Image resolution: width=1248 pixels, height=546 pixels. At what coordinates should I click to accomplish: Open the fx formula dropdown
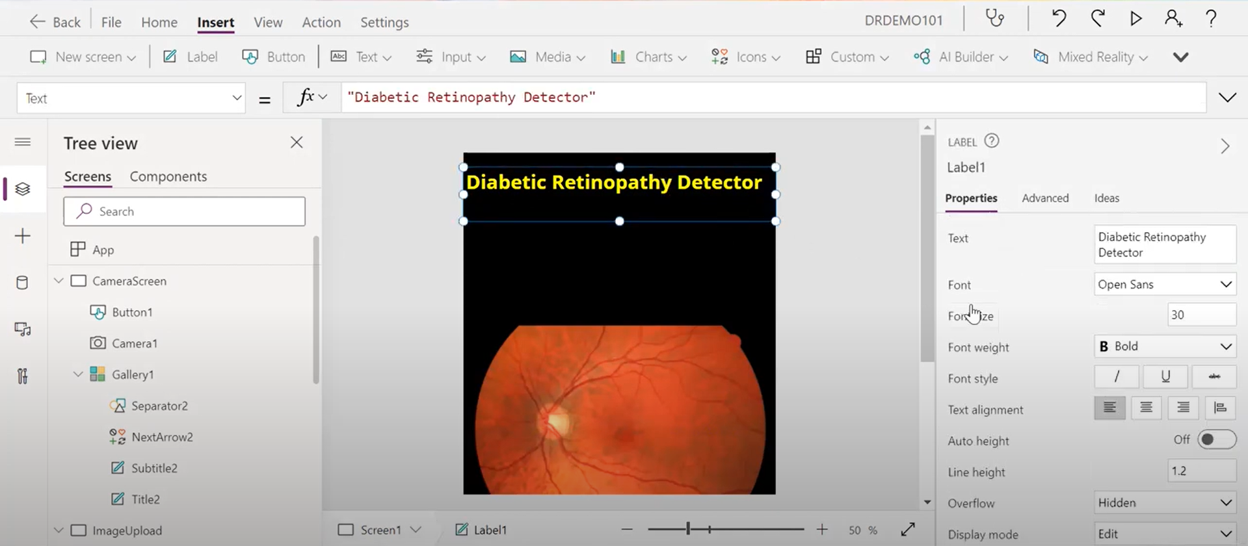coord(312,97)
